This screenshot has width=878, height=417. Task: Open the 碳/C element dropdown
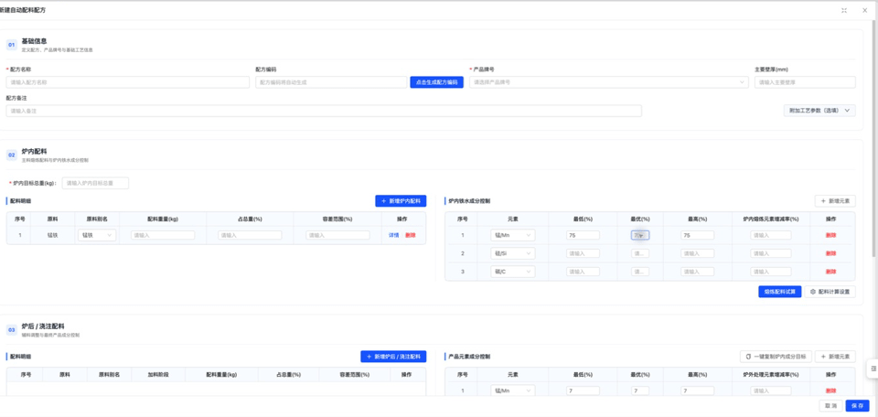coord(513,272)
